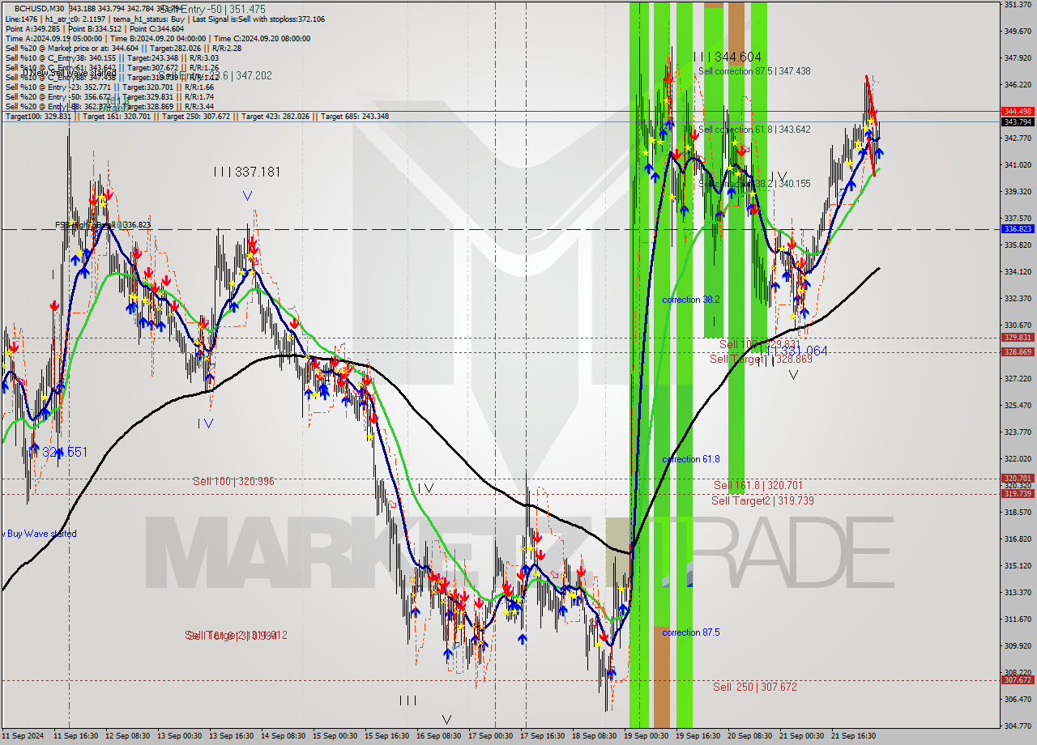Click the 341.020 price scale value
The height and width of the screenshot is (745, 1037).
[x=1018, y=164]
